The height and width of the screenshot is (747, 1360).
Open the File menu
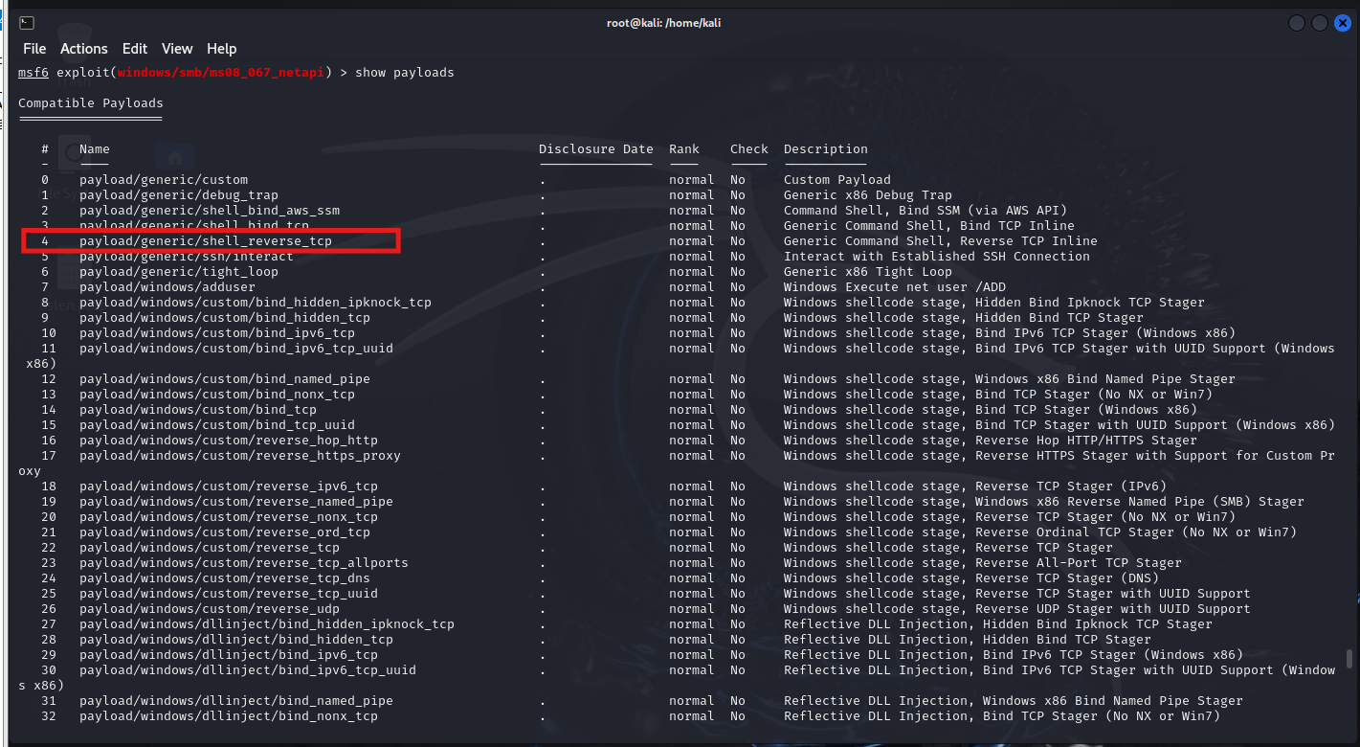click(34, 49)
